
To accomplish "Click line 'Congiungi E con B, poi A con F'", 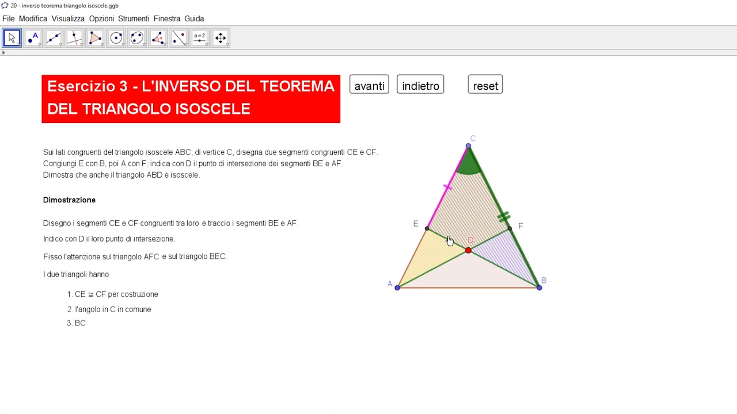I will [x=193, y=163].
